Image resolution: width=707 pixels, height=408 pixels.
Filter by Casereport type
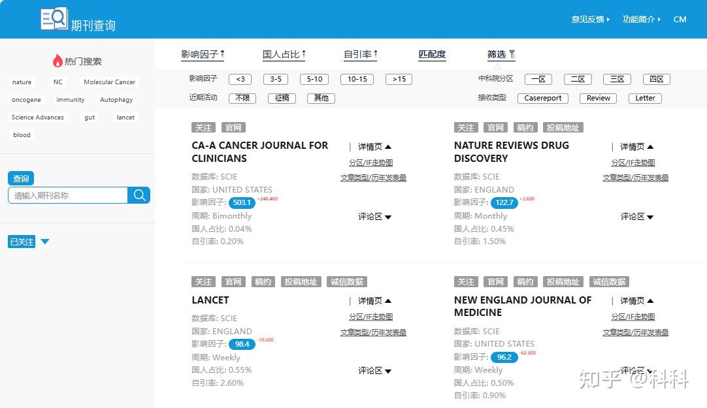pyautogui.click(x=543, y=98)
